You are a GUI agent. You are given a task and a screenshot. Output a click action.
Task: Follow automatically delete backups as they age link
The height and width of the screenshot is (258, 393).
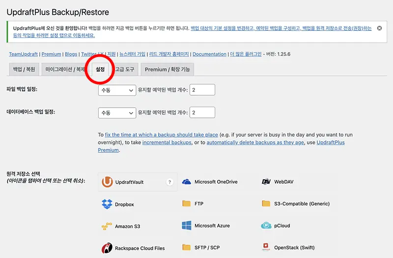[x=255, y=143]
